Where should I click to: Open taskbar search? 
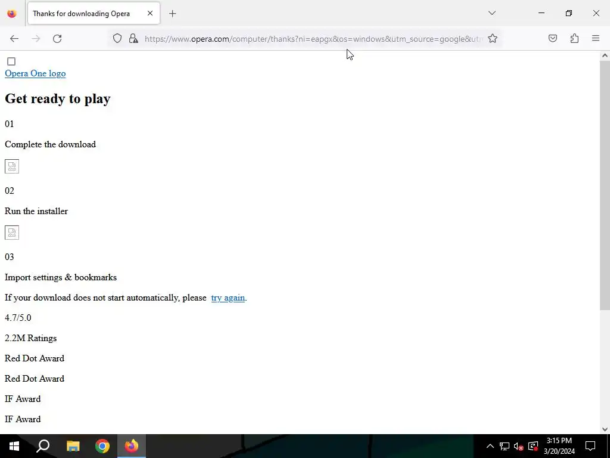pos(43,446)
